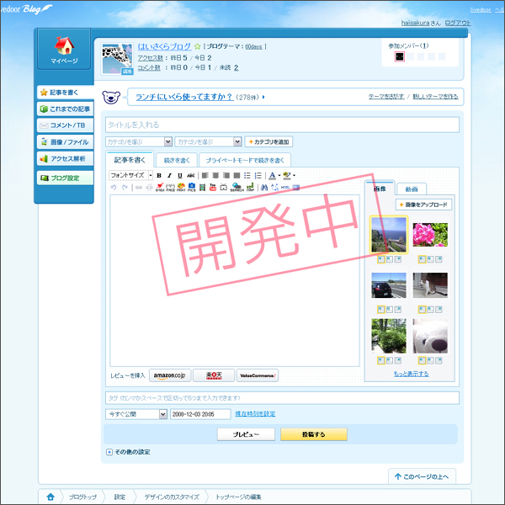Open the ランチにいくら使ってますか? theme link
The width and height of the screenshot is (505, 505).
[184, 97]
